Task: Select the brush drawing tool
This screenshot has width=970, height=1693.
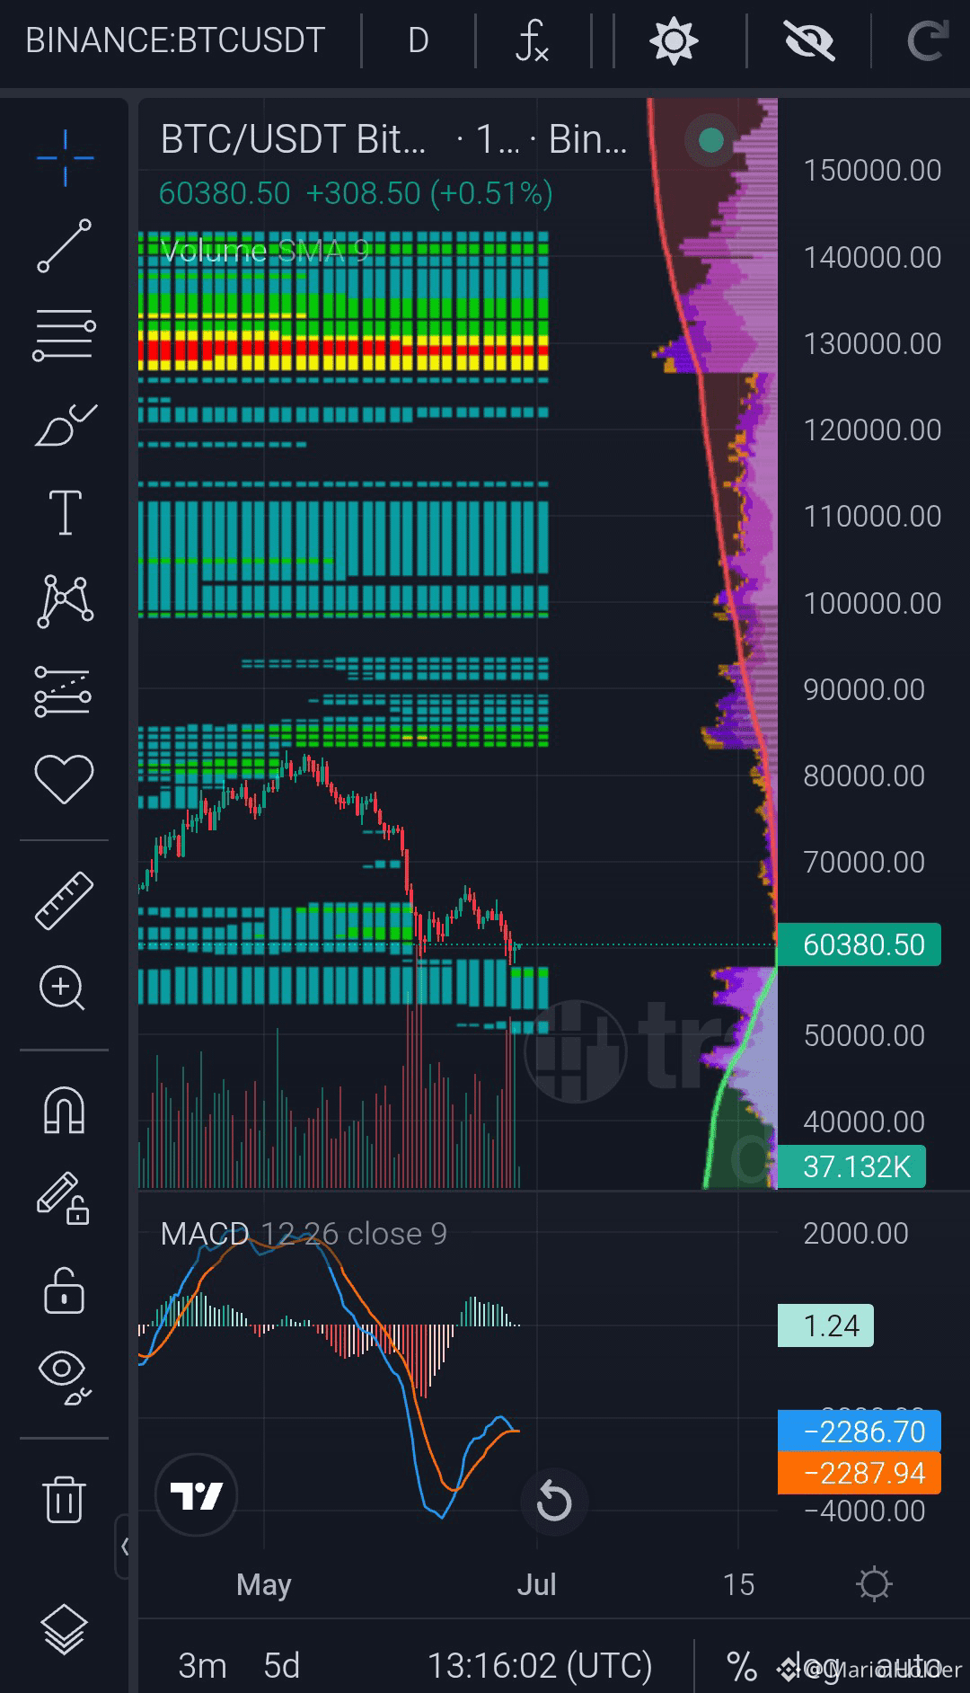Action: (65, 424)
